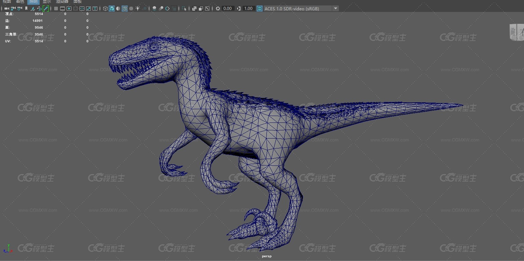Viewport: 524px width, 261px height.
Task: Toggle the View Transform ON button
Action: [x=260, y=9]
